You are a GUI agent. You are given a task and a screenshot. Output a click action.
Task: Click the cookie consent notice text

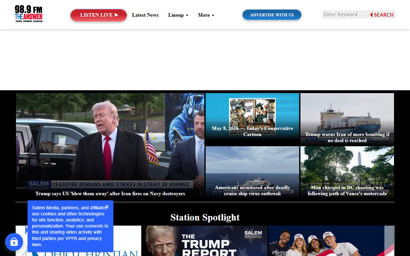70,226
